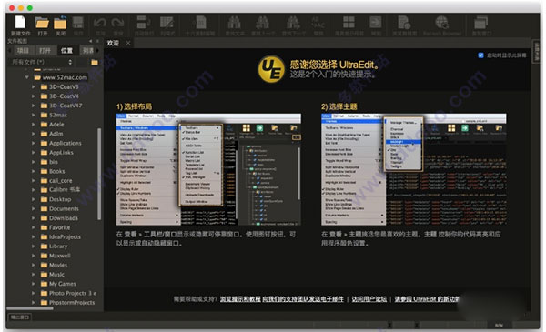Click the file tree vertical scrollbar

(x=99, y=174)
